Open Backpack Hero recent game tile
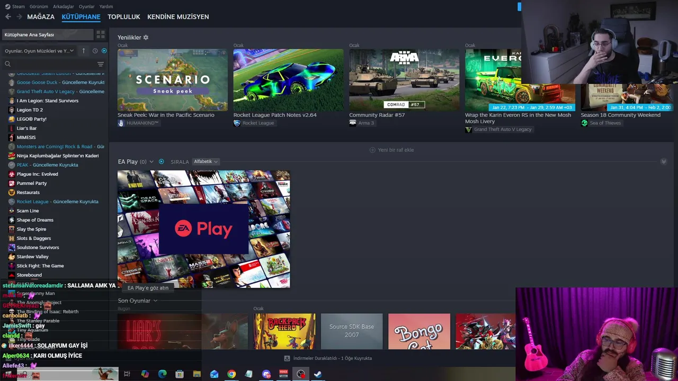Screen dimensions: 678x381 pos(284,331)
